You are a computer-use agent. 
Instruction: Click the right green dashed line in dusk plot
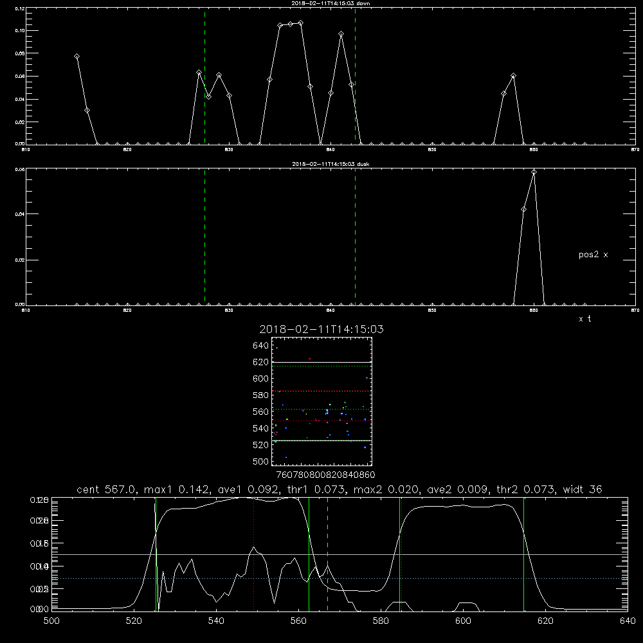[355, 237]
